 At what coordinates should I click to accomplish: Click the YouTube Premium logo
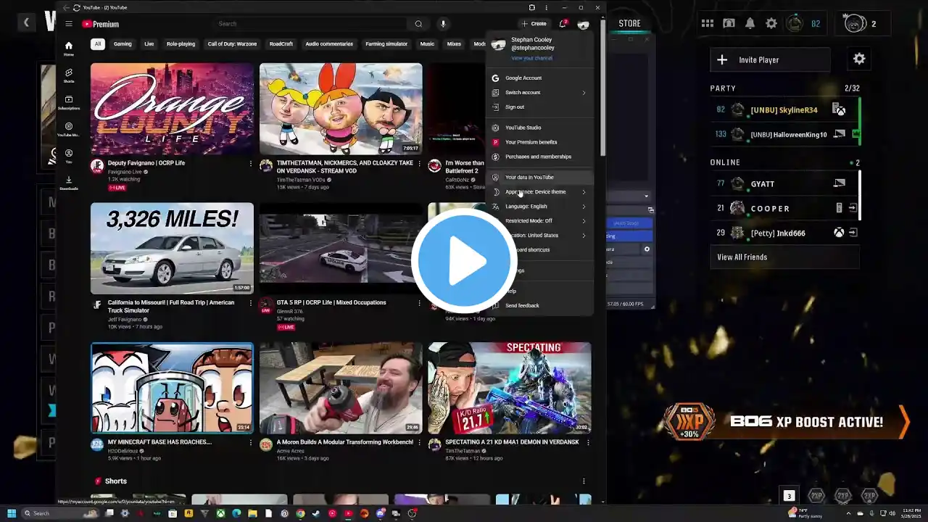click(100, 24)
